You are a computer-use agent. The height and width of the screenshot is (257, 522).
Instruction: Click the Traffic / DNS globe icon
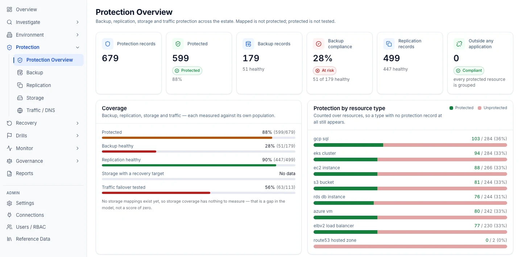tap(20, 110)
